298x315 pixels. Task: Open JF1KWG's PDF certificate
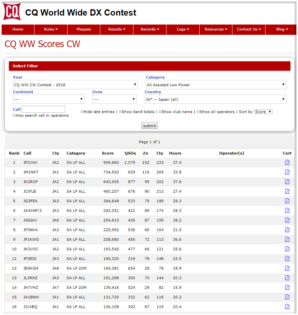(287, 239)
